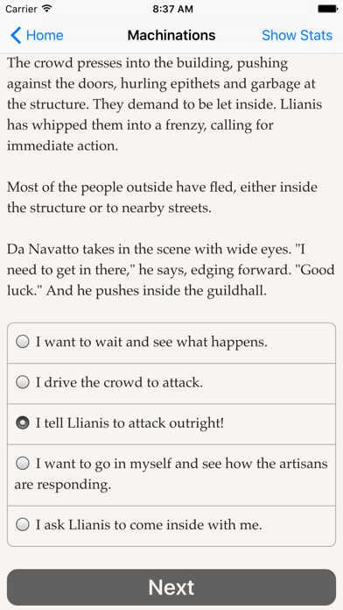Tap the paragraph starting 'Most of the people'
The height and width of the screenshot is (610, 343).
(163, 197)
